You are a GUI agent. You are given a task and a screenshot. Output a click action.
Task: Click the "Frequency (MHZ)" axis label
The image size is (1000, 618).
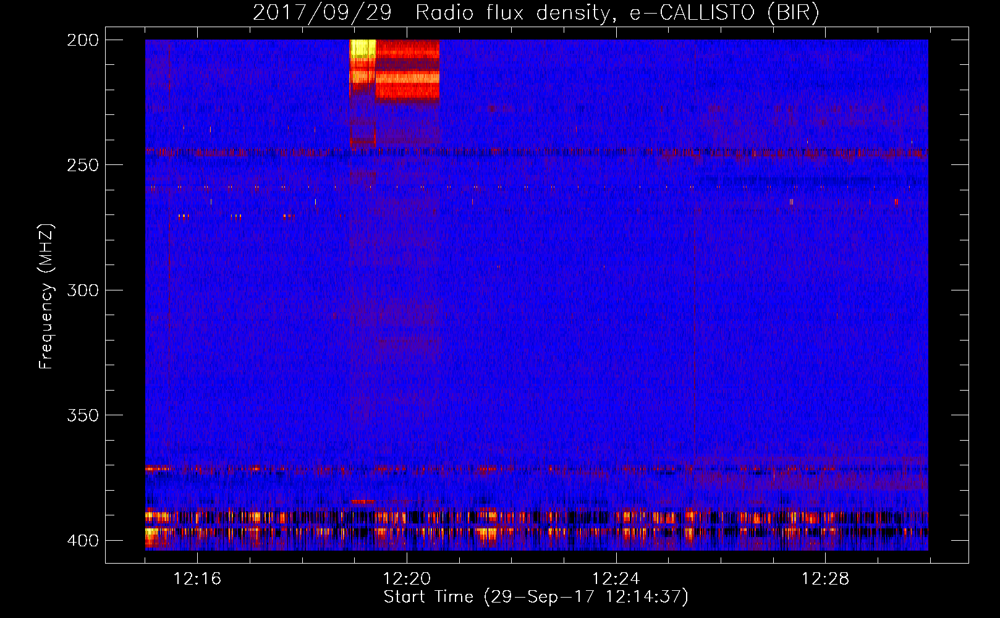point(46,296)
